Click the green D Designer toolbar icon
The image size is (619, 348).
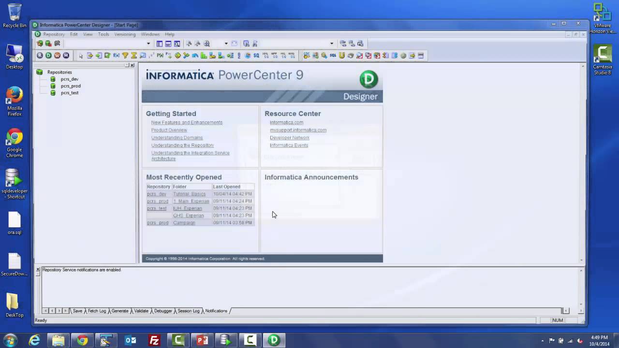(48, 56)
